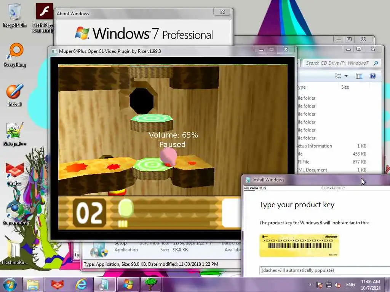
Task: Click the ENG language indicator
Action: pos(350,285)
